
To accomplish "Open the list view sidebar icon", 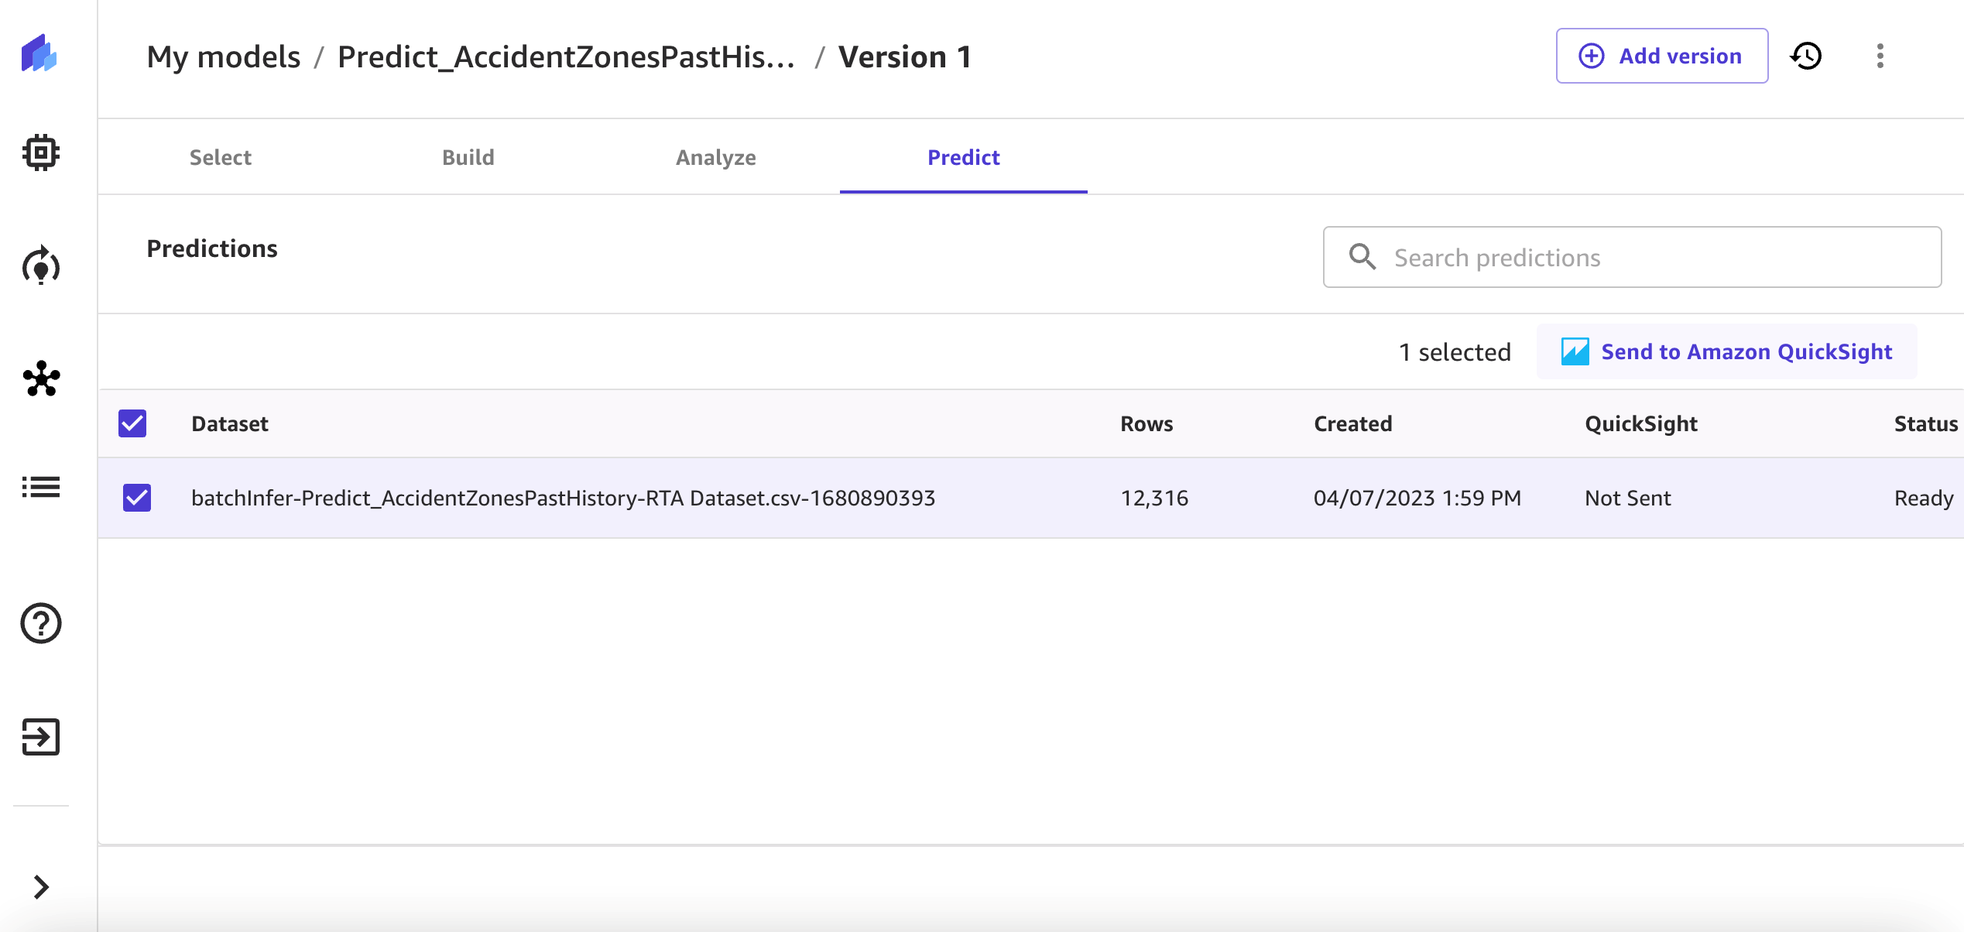I will tap(41, 487).
